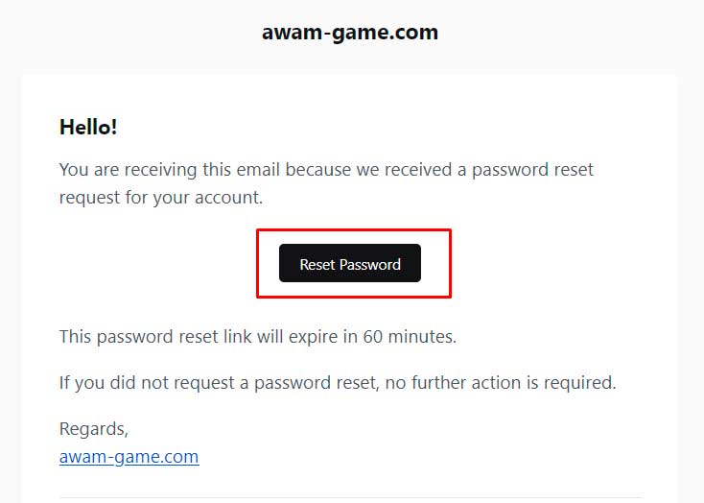The height and width of the screenshot is (503, 704).
Task: Click the word "Reset" on the black button
Action: pyautogui.click(x=317, y=265)
